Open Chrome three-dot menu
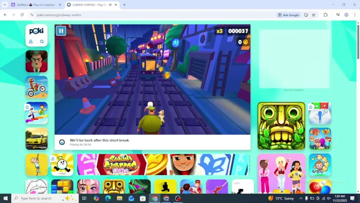 coord(355,15)
